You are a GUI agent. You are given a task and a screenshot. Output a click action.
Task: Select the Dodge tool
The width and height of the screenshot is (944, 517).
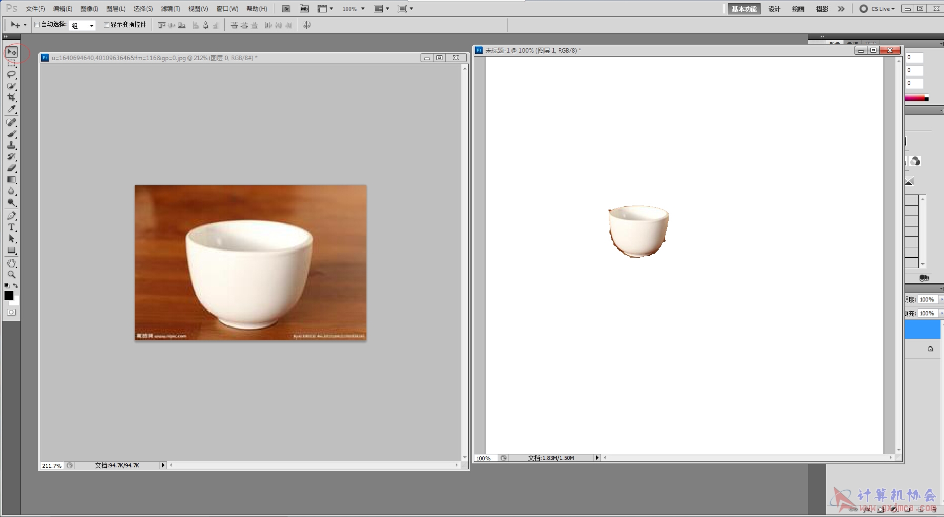point(11,202)
